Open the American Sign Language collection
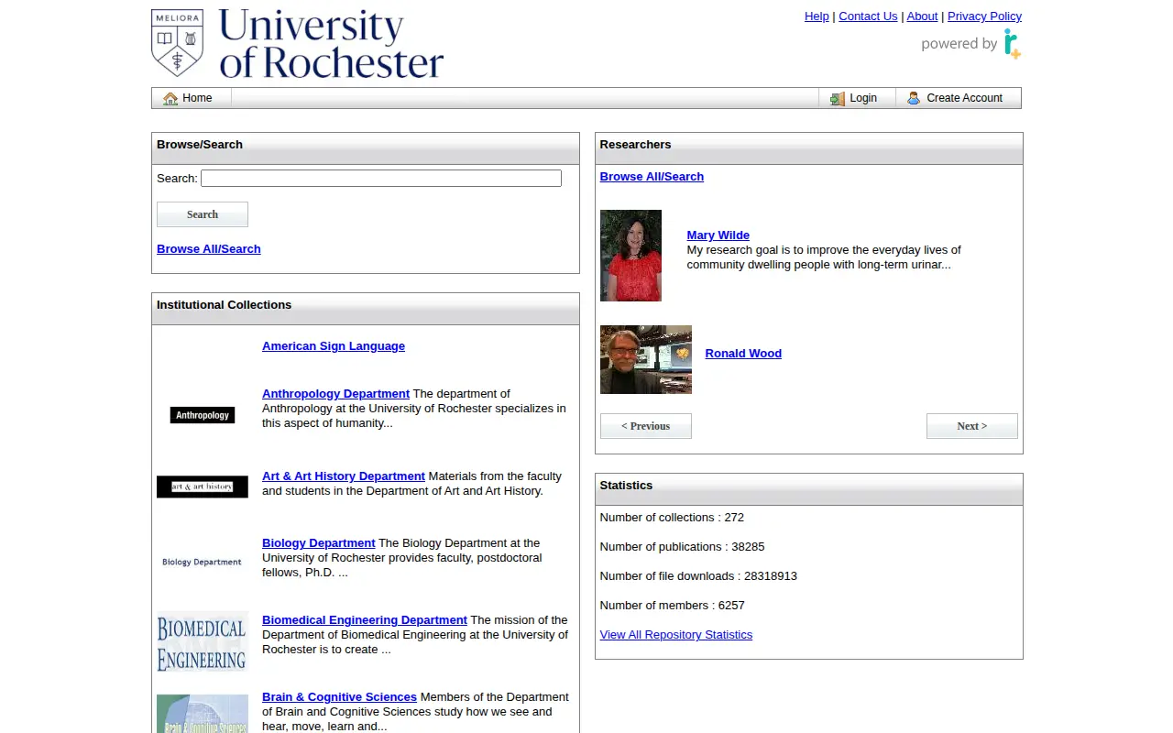Image resolution: width=1173 pixels, height=733 pixels. tap(334, 346)
